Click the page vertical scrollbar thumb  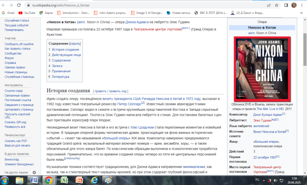click(305, 49)
